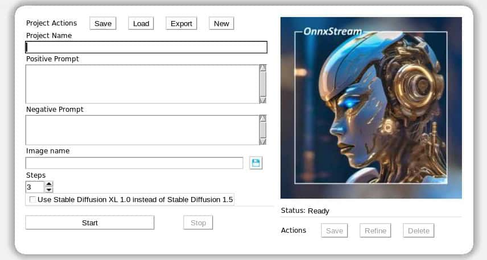The image size is (487, 260).
Task: Click the floppy disk icon beside Image name
Action: point(256,163)
